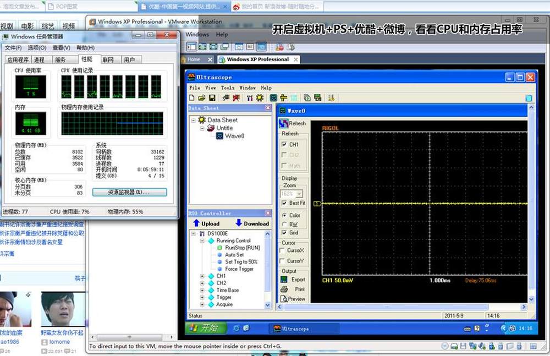Click the Wave0 horizontal scrollbar
This screenshot has height=356, width=550.
[x=400, y=307]
